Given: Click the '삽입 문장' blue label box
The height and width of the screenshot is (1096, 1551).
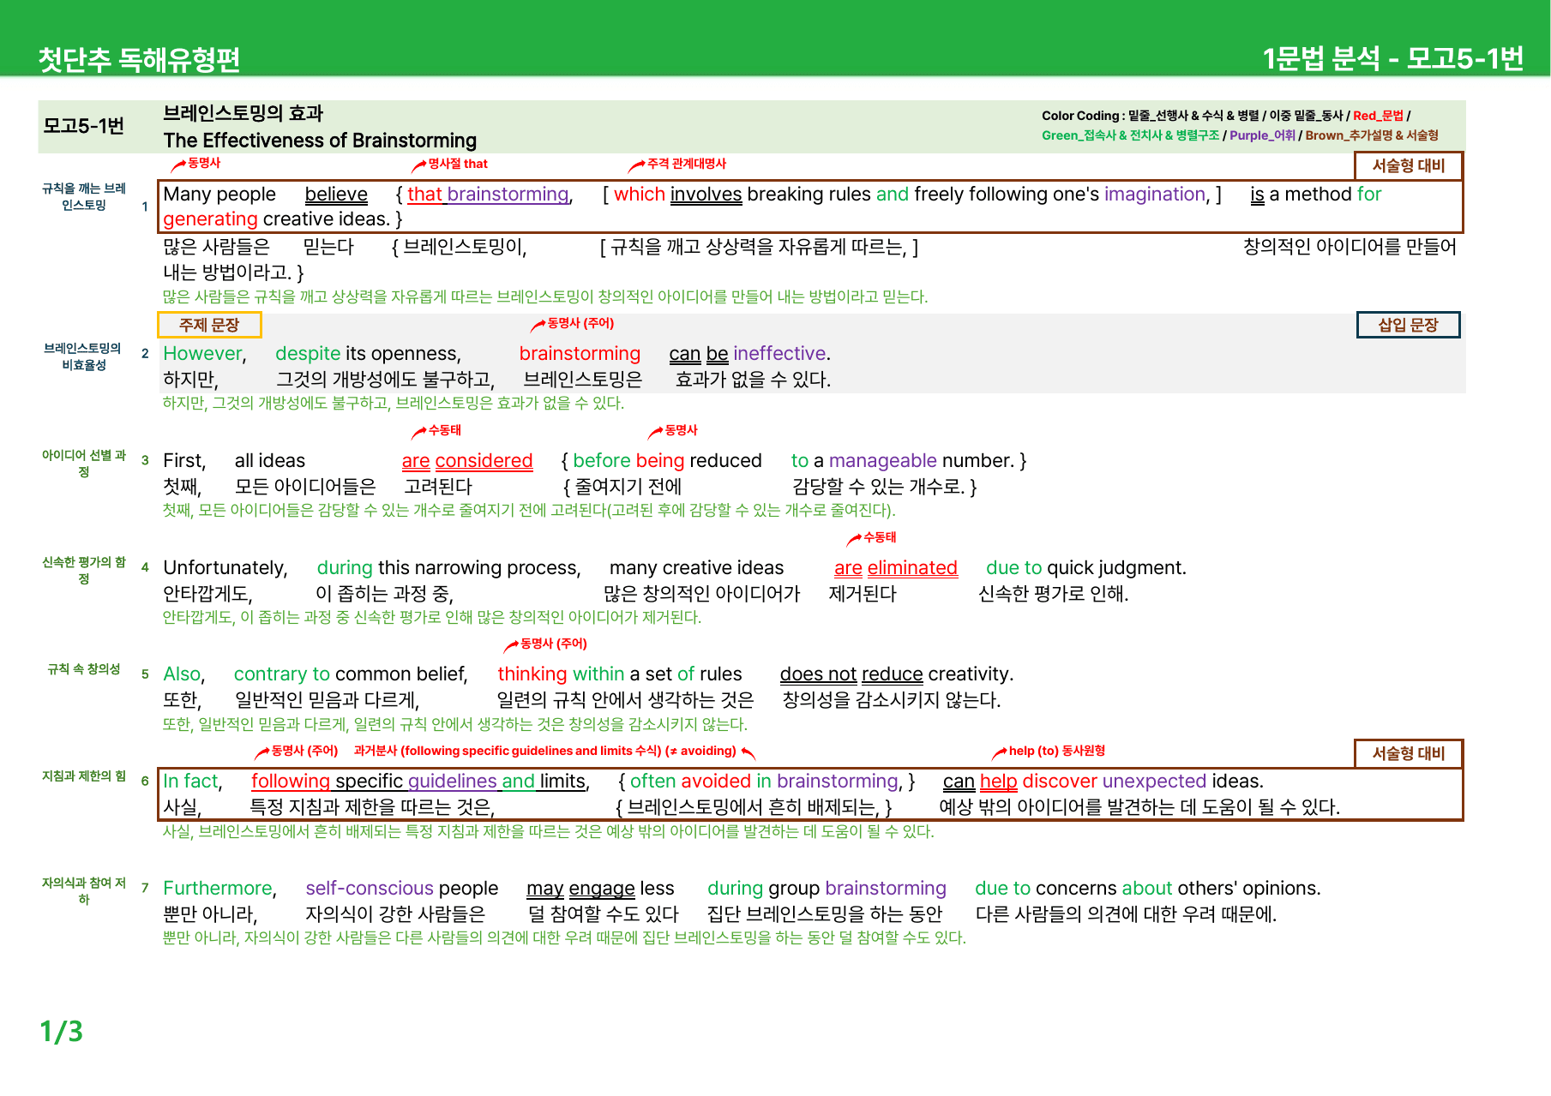Looking at the screenshot, I should coord(1408,325).
